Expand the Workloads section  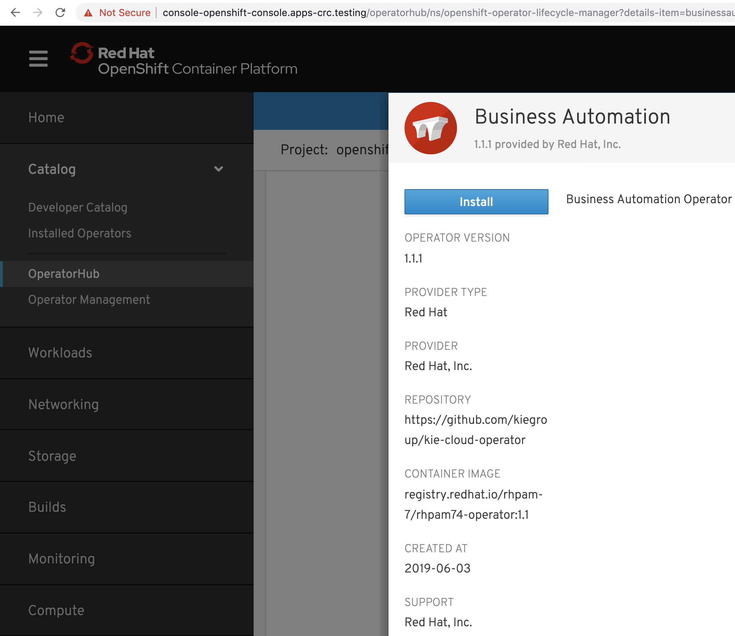(60, 353)
